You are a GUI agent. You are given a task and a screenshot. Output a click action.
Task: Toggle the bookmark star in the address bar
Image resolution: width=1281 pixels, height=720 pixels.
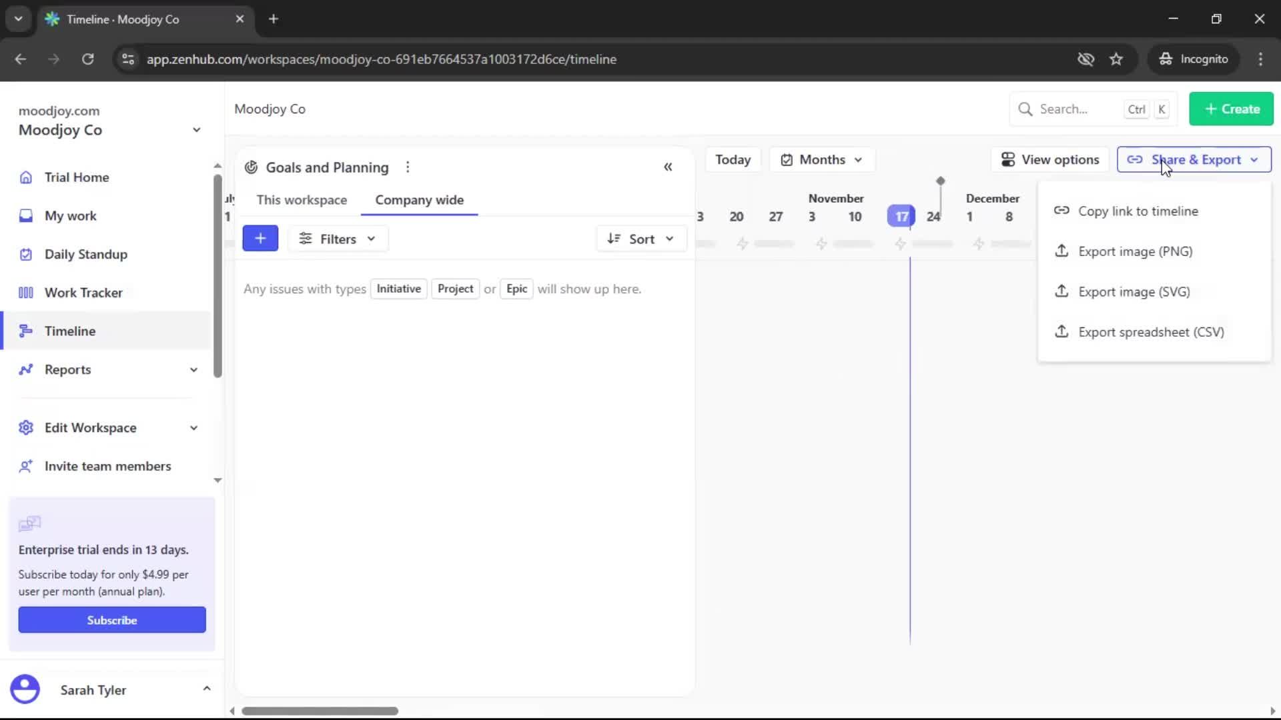(x=1116, y=59)
